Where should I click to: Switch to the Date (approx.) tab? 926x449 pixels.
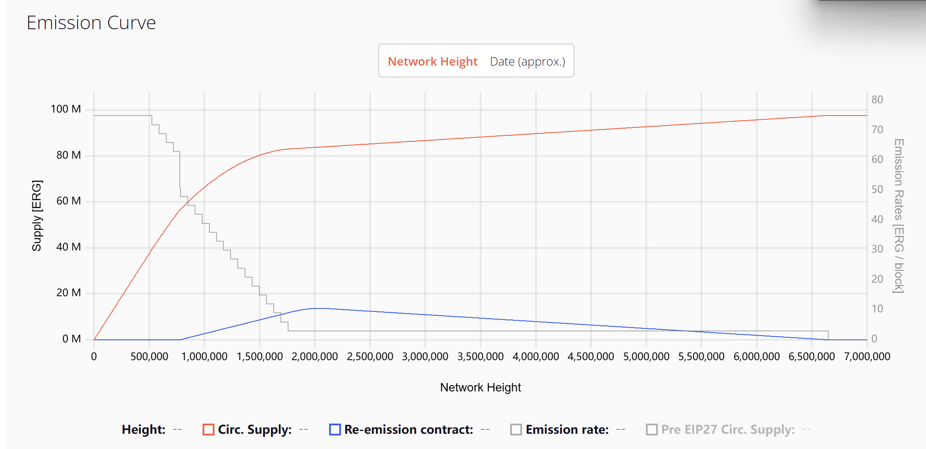pyautogui.click(x=527, y=62)
